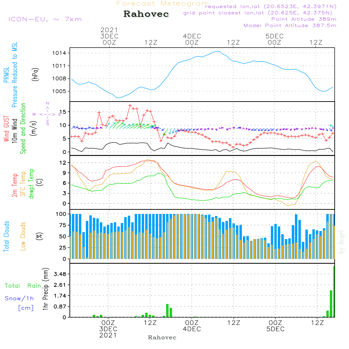The width and height of the screenshot is (349, 349).
Task: Click the 'PRMSL' axis label
Action: point(6,74)
